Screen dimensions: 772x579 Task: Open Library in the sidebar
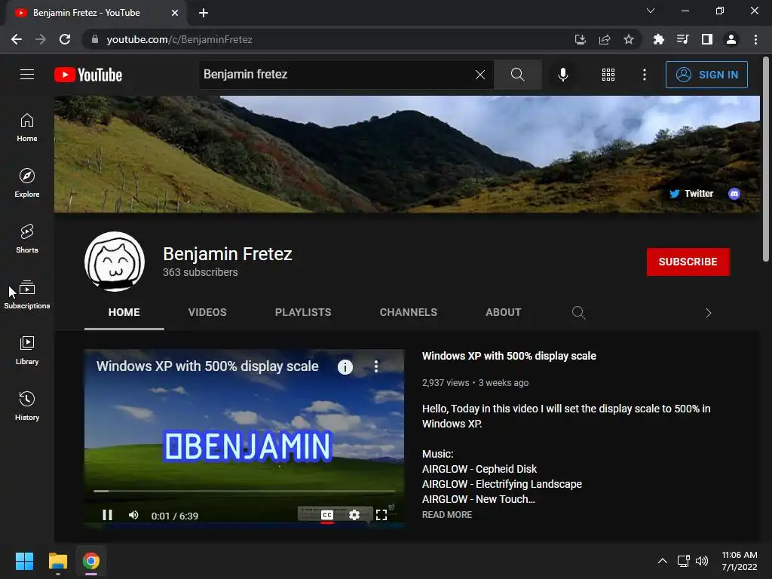click(27, 351)
